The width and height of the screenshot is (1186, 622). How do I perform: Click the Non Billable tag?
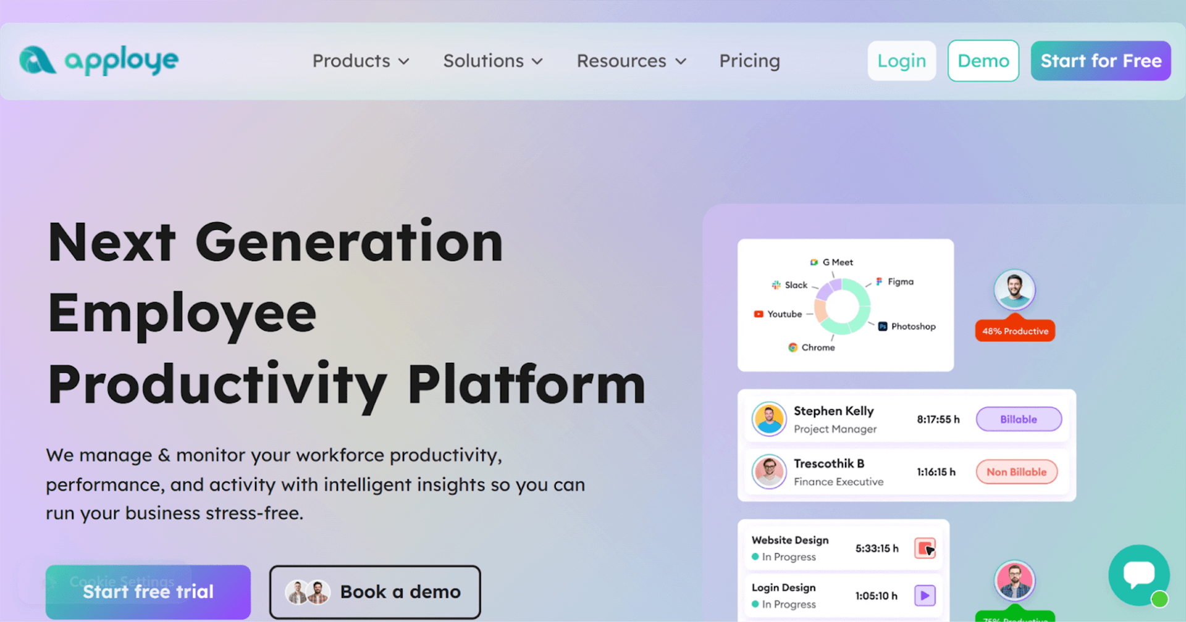pos(1017,472)
